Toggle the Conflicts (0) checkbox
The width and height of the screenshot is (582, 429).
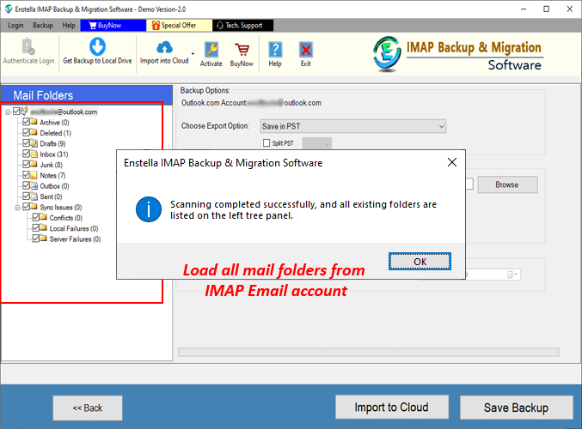tap(35, 217)
